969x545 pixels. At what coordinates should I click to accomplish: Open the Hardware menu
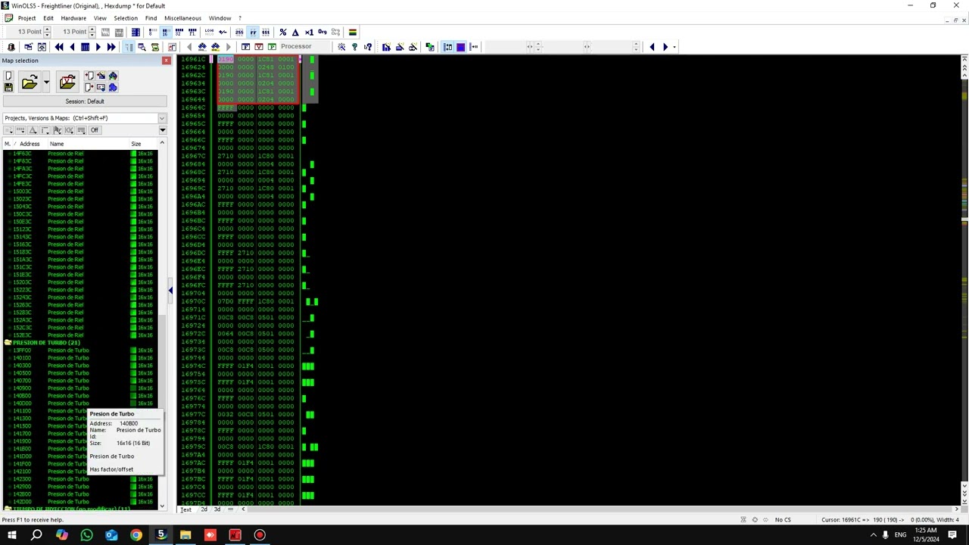73,18
